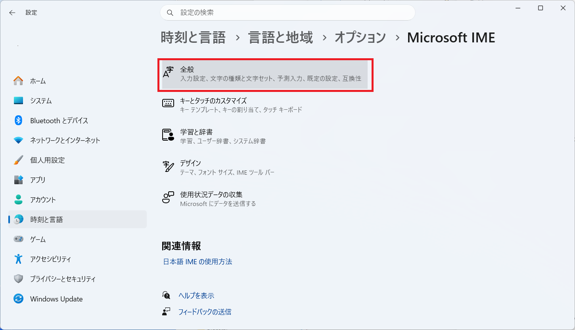This screenshot has width=575, height=330.
Task: Navigate to 言語と地域 breadcrumb
Action: 280,38
